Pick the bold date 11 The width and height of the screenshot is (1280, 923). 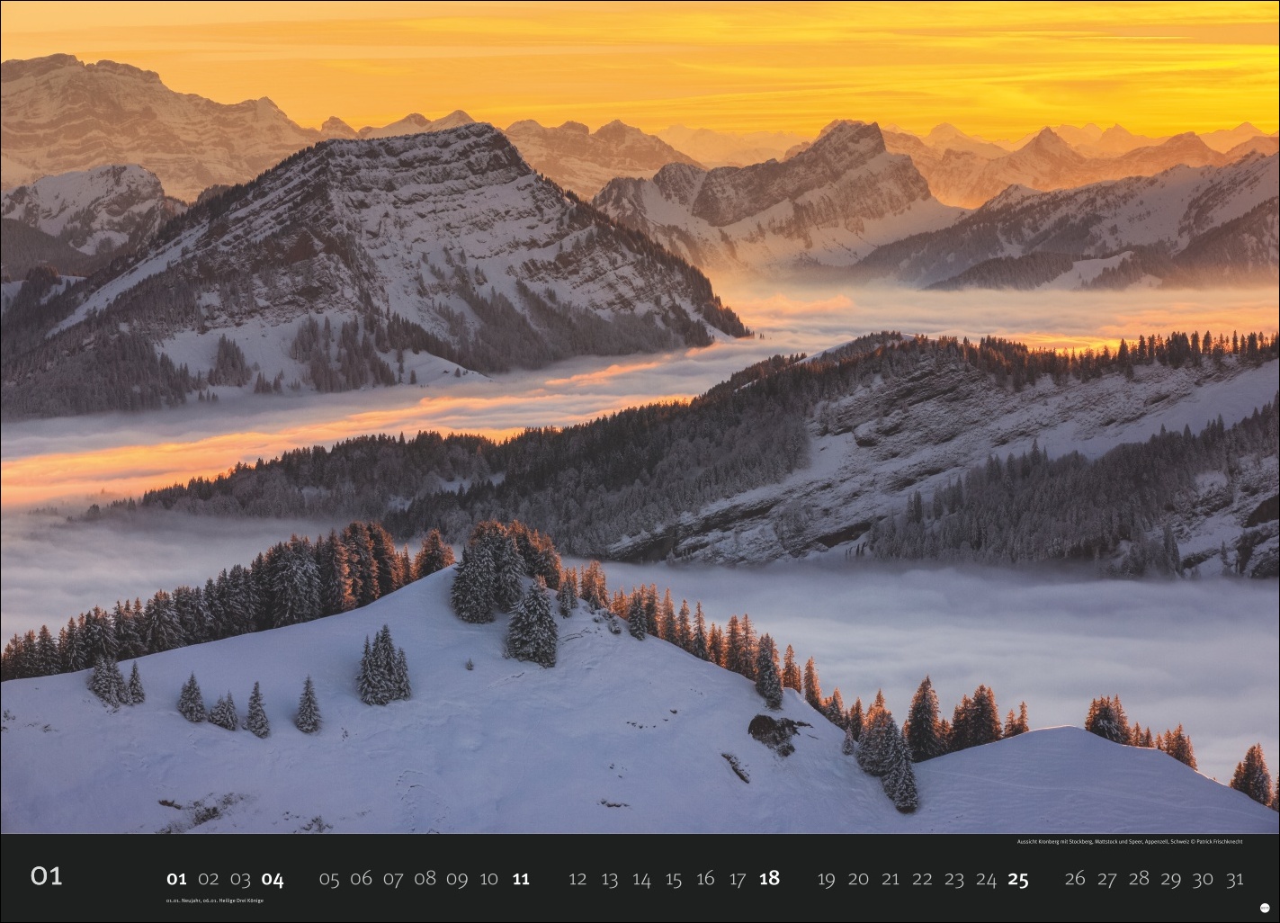coord(520,879)
